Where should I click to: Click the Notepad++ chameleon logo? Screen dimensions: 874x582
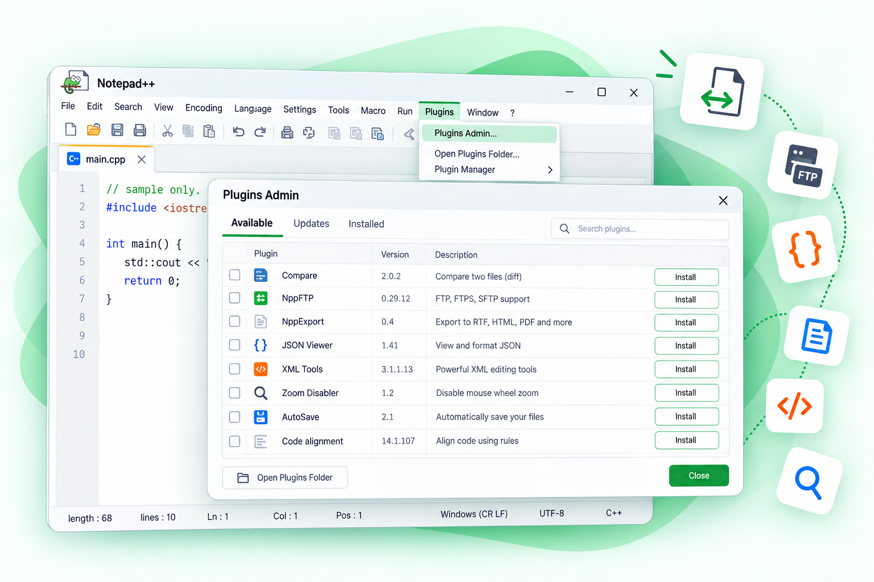[x=75, y=82]
